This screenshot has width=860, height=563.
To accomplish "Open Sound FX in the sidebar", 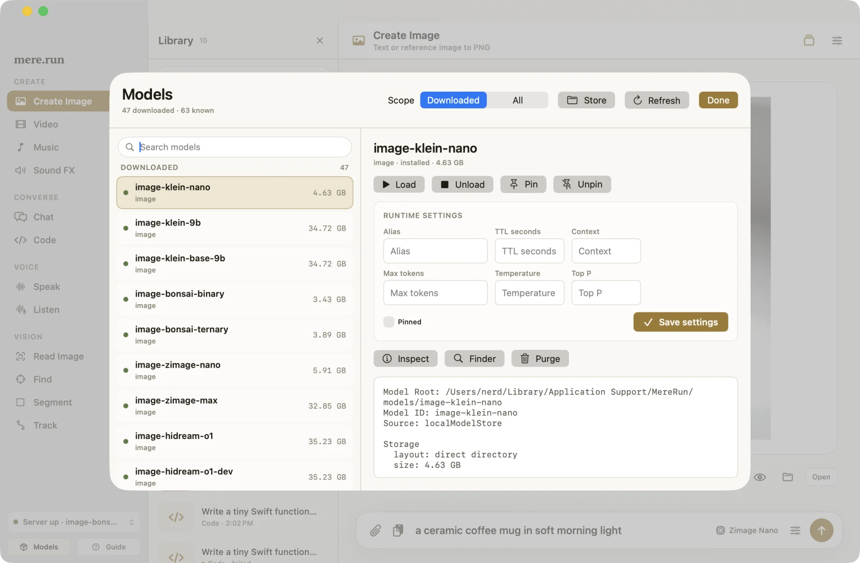I will pos(54,170).
